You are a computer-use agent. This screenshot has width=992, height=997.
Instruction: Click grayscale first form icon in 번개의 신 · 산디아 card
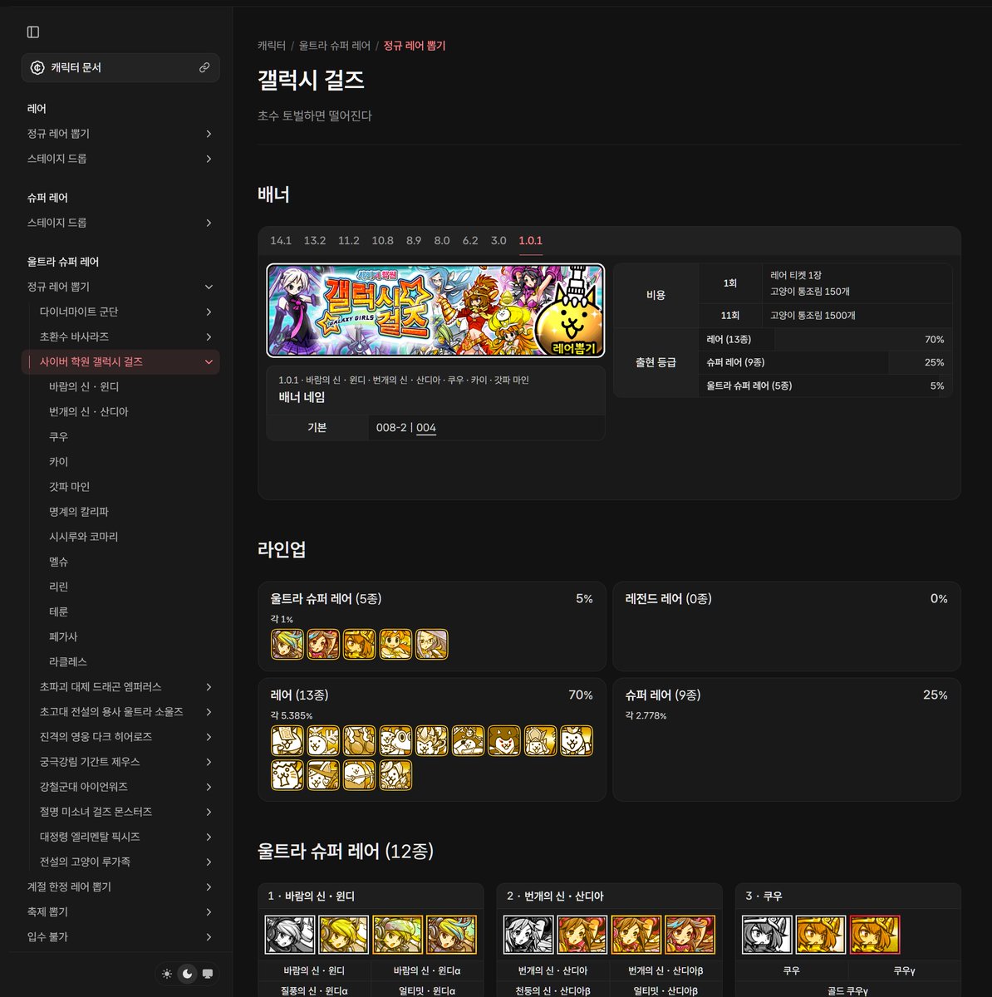(528, 935)
